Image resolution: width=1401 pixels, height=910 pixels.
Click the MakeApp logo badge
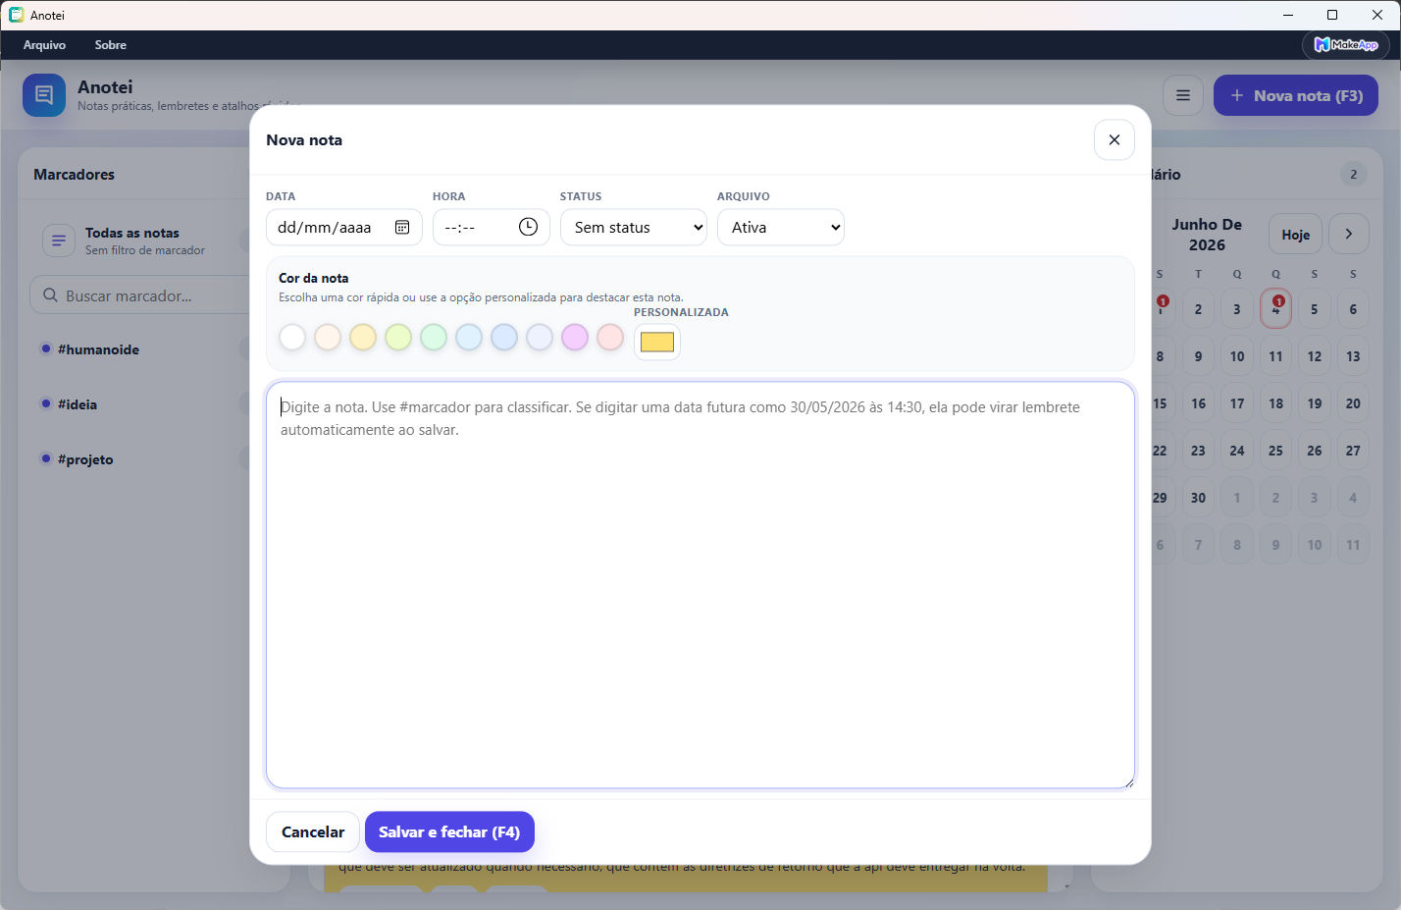(1346, 45)
